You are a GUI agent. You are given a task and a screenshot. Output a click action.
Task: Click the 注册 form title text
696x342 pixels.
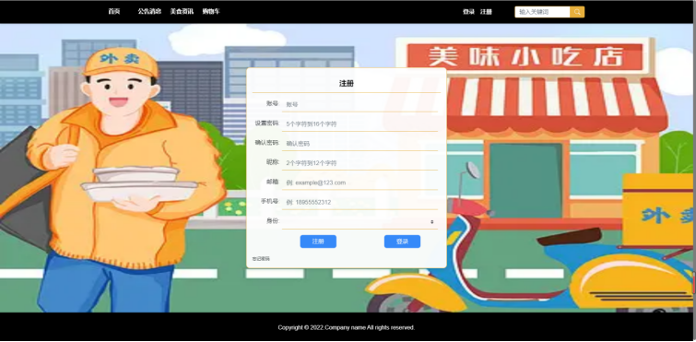347,83
